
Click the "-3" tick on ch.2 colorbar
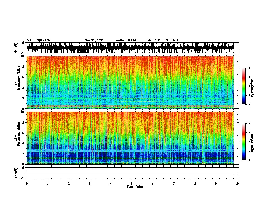[248, 123]
